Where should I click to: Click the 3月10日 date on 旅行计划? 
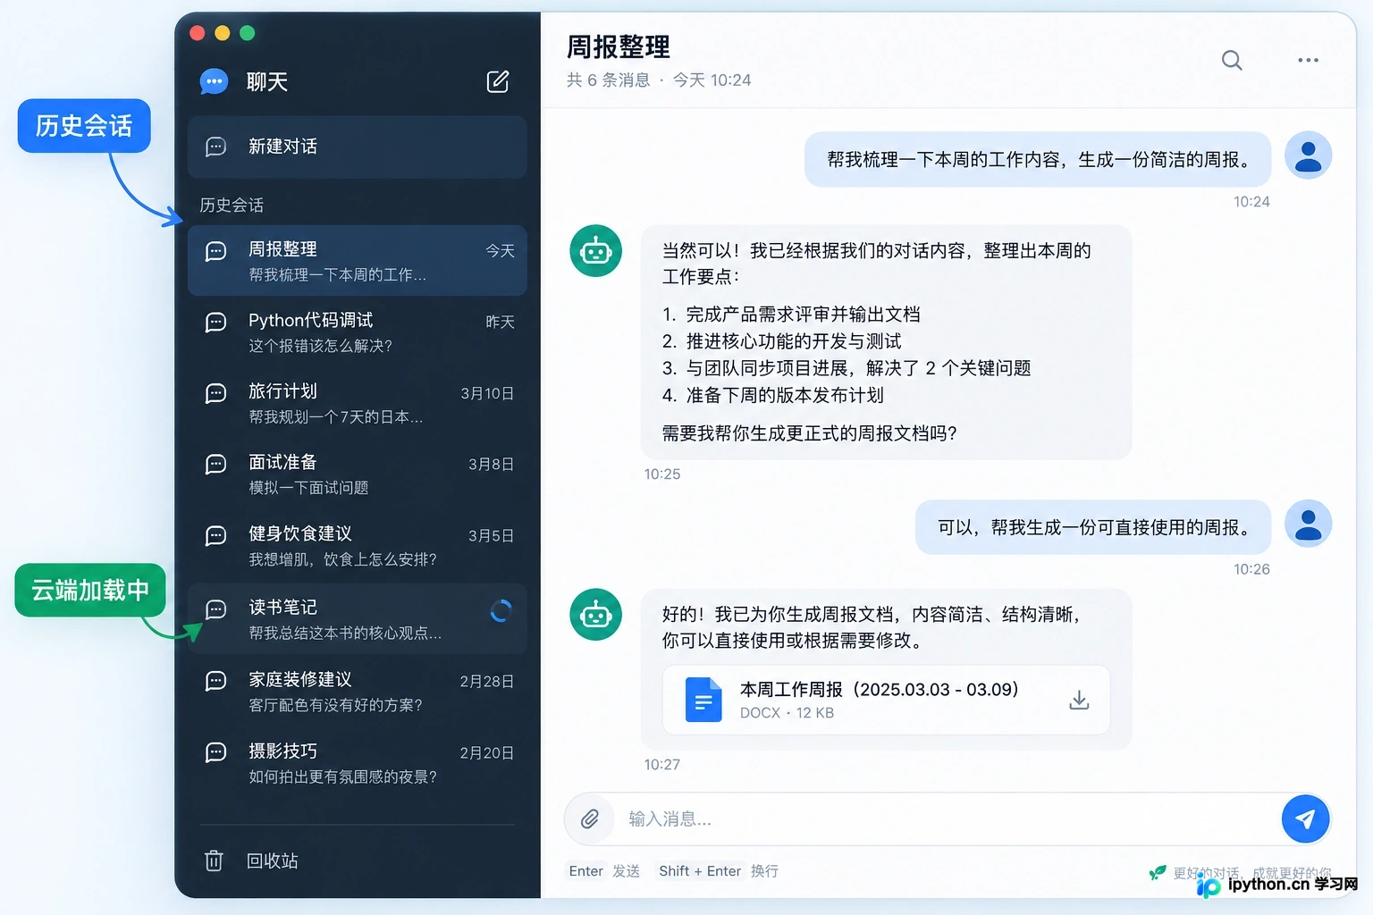pos(487,393)
